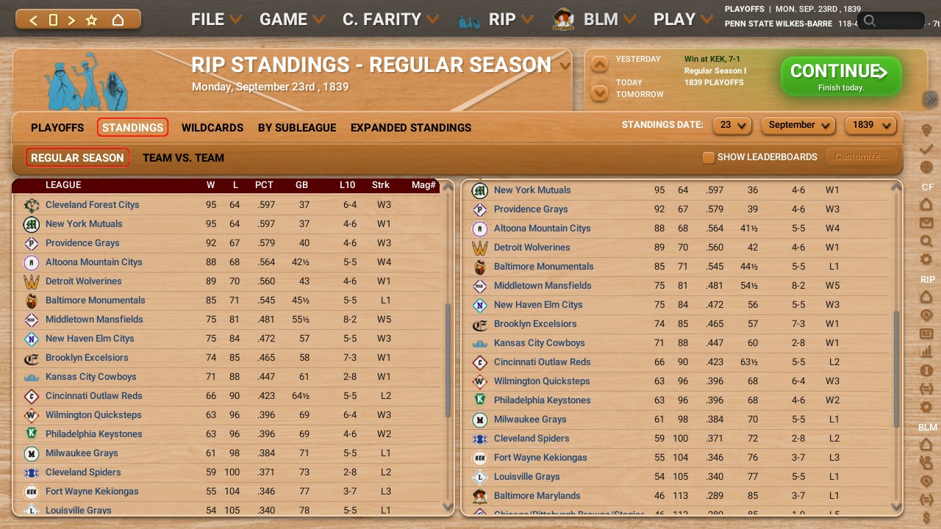Select the Regular Season view option
This screenshot has height=529, width=941.
pyautogui.click(x=77, y=158)
